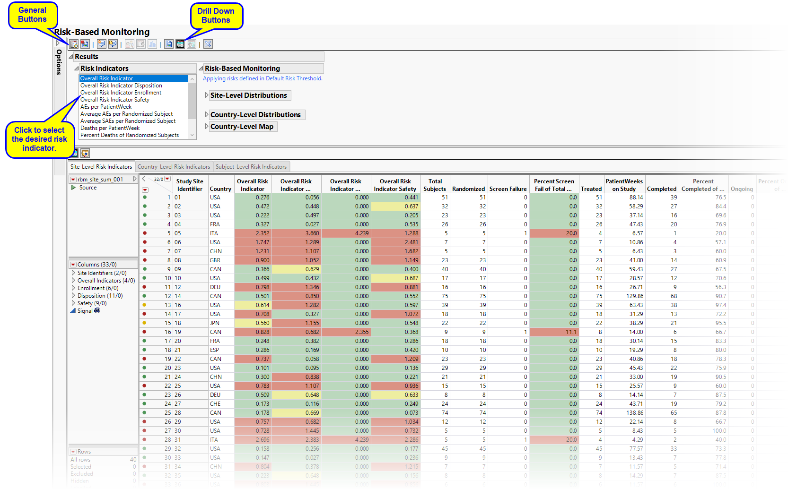The width and height of the screenshot is (788, 489).
Task: Click the blue speech bubble icon with star
Action: [101, 44]
